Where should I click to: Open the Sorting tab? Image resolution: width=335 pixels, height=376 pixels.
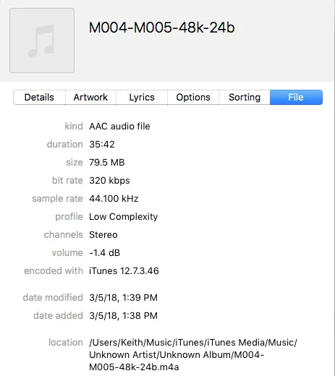point(245,98)
